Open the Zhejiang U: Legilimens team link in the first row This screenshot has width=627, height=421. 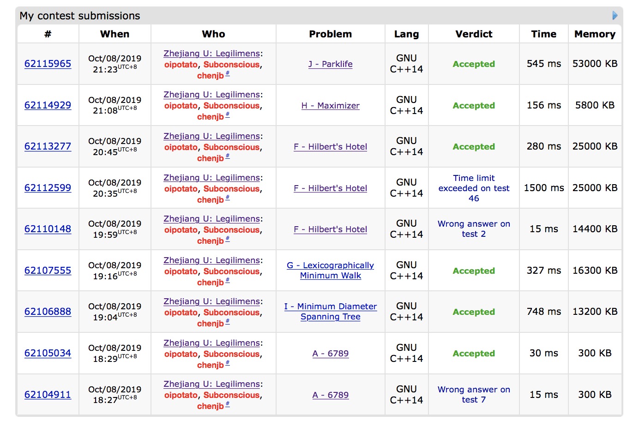pyautogui.click(x=211, y=54)
